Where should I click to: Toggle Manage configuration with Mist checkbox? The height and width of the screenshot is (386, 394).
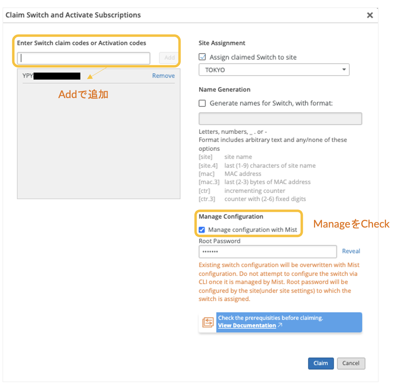click(x=202, y=230)
